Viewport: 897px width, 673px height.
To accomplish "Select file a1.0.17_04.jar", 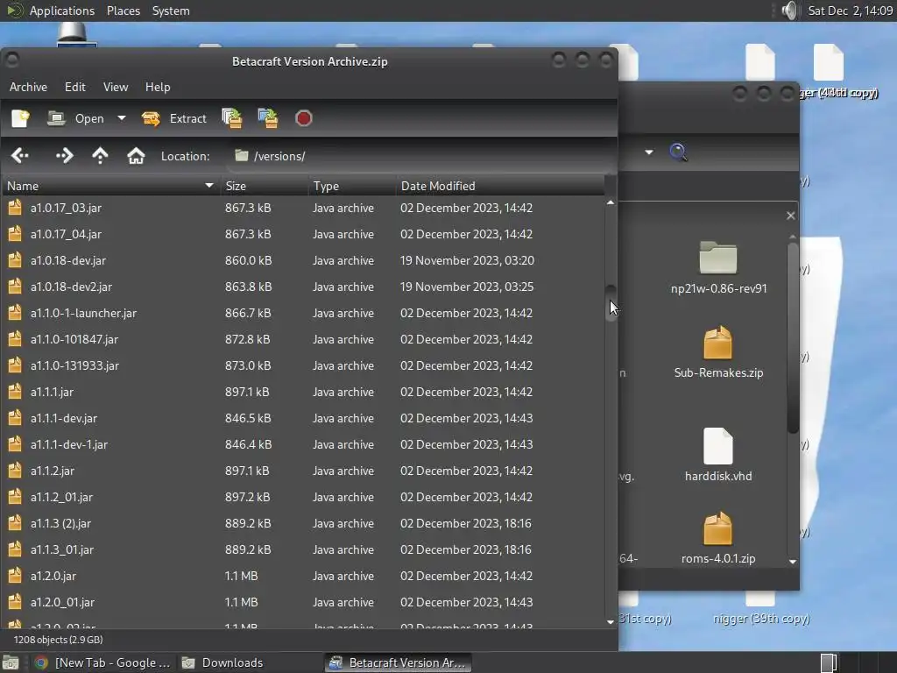I will pos(303,234).
